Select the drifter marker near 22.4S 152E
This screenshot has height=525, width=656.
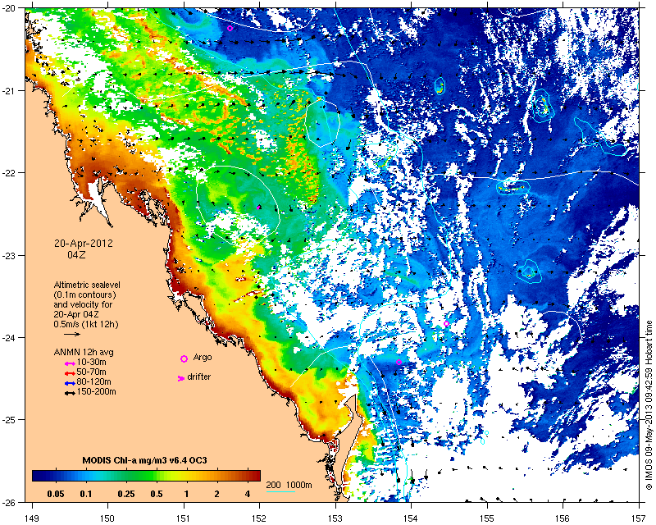(259, 208)
